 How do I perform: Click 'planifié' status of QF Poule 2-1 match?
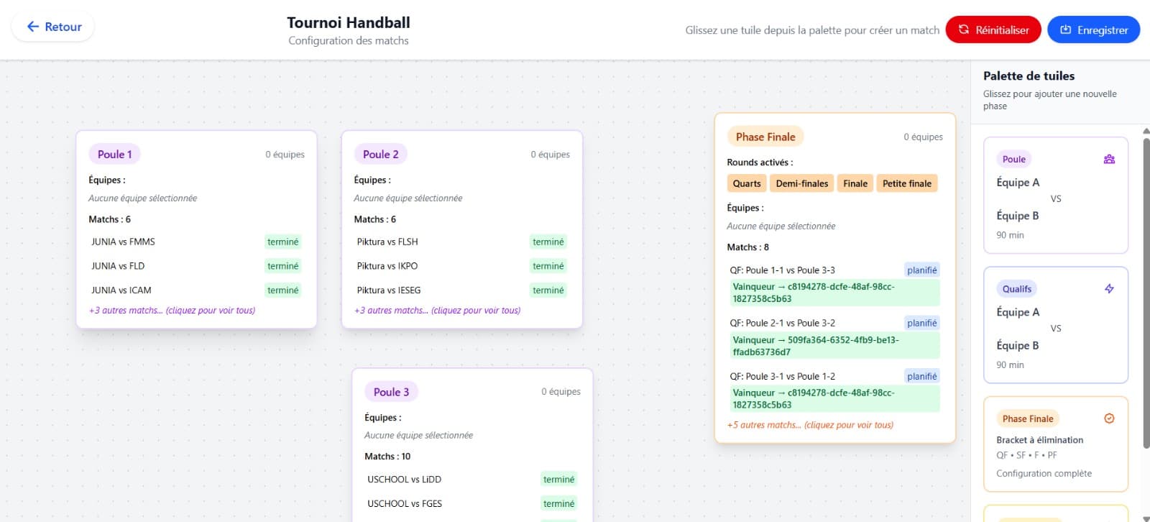tap(922, 323)
